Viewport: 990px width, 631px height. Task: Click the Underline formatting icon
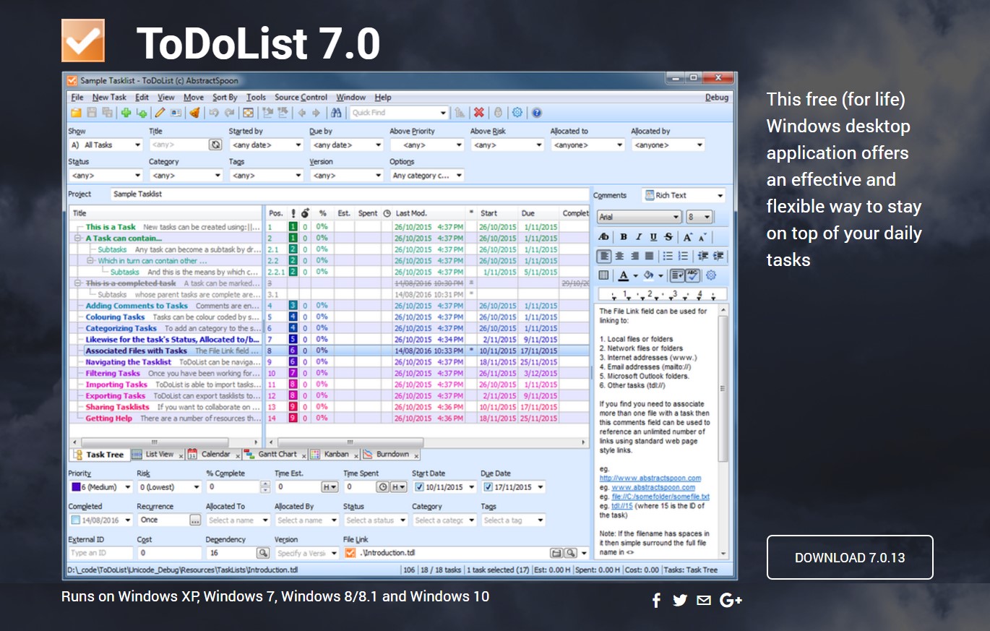653,237
